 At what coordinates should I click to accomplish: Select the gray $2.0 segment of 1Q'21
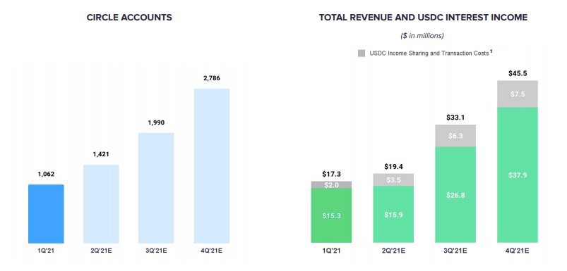(331, 185)
